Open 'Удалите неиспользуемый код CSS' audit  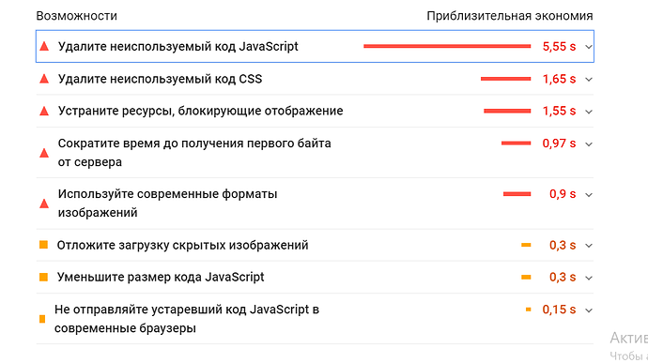(160, 79)
